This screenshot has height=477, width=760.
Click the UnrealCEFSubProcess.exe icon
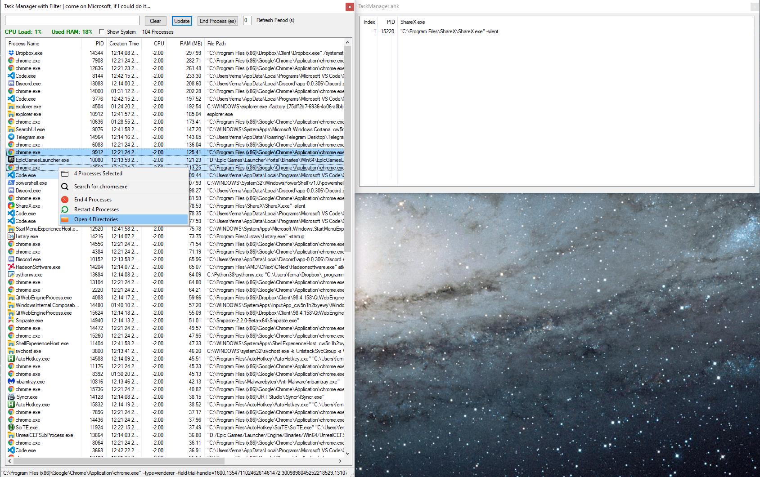[x=11, y=435]
